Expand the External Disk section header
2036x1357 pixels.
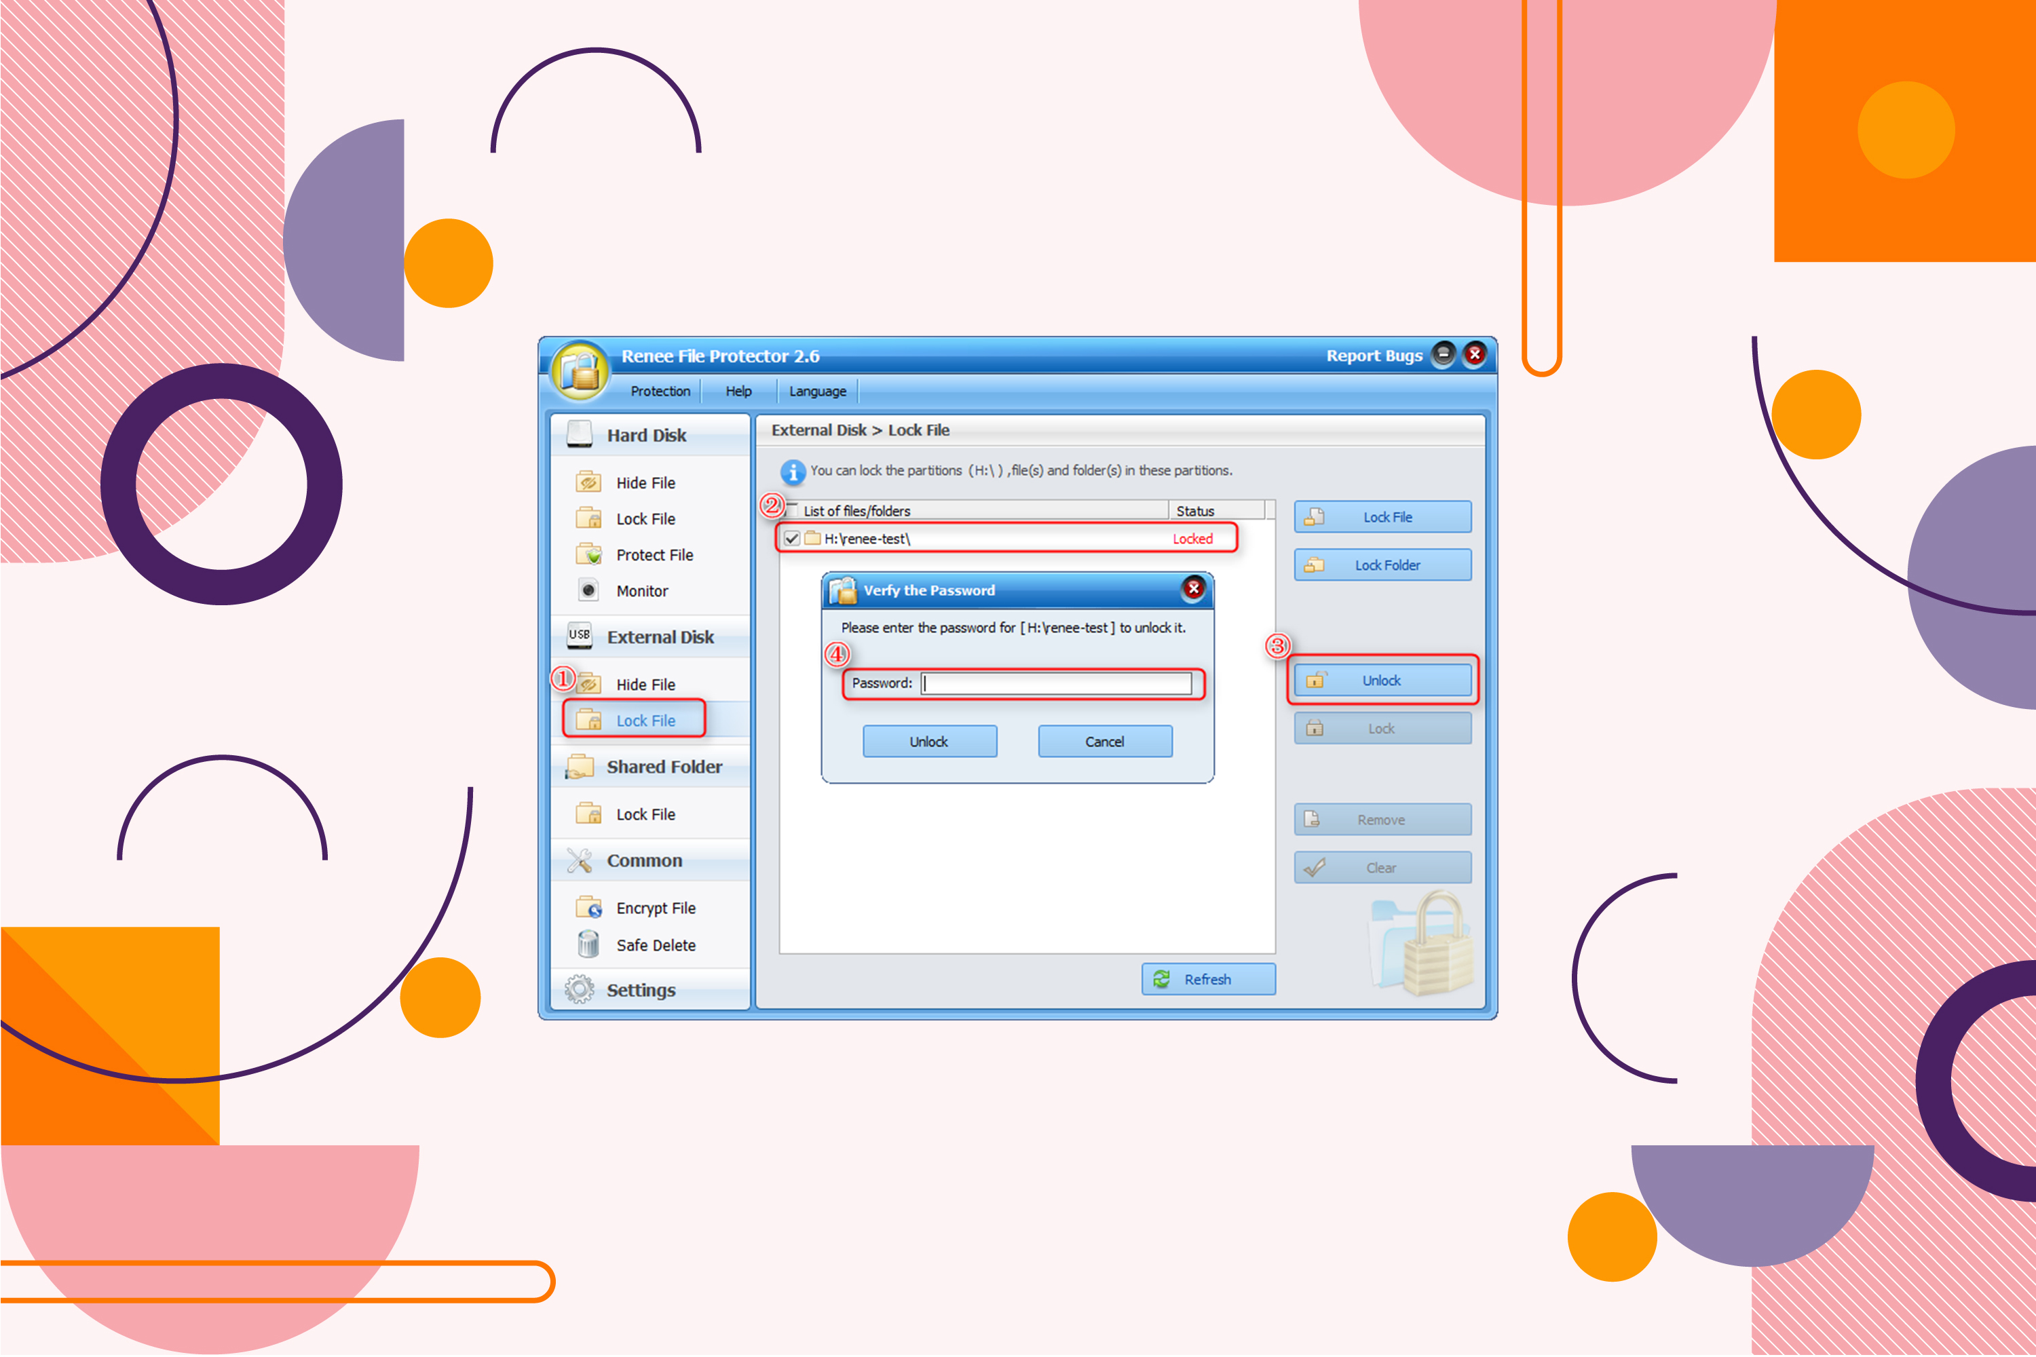(649, 637)
